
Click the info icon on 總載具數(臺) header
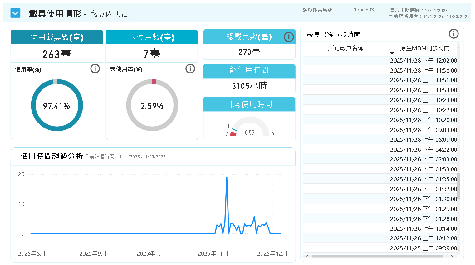(289, 37)
